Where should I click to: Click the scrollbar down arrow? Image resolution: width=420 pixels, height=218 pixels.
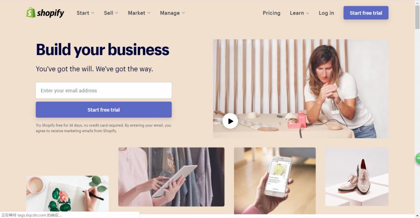point(417,216)
